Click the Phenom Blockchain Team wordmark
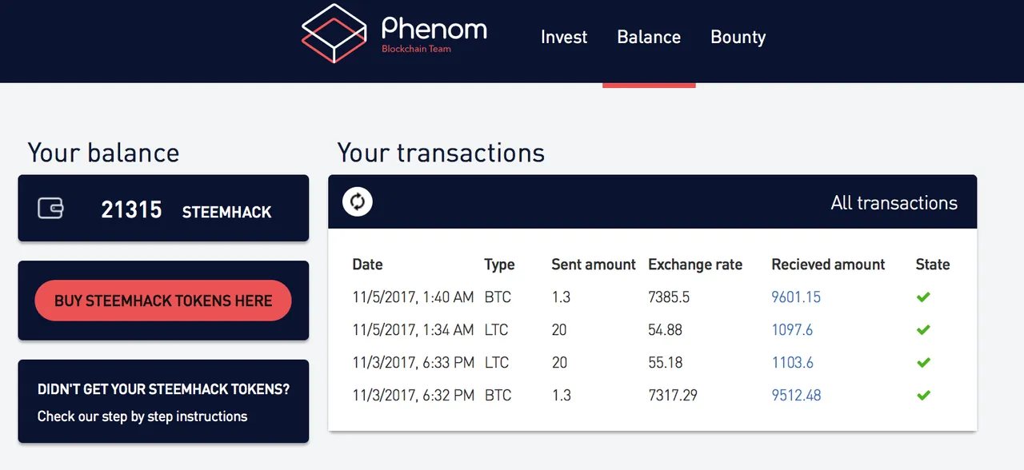Viewport: 1024px width, 470px height. tap(434, 35)
